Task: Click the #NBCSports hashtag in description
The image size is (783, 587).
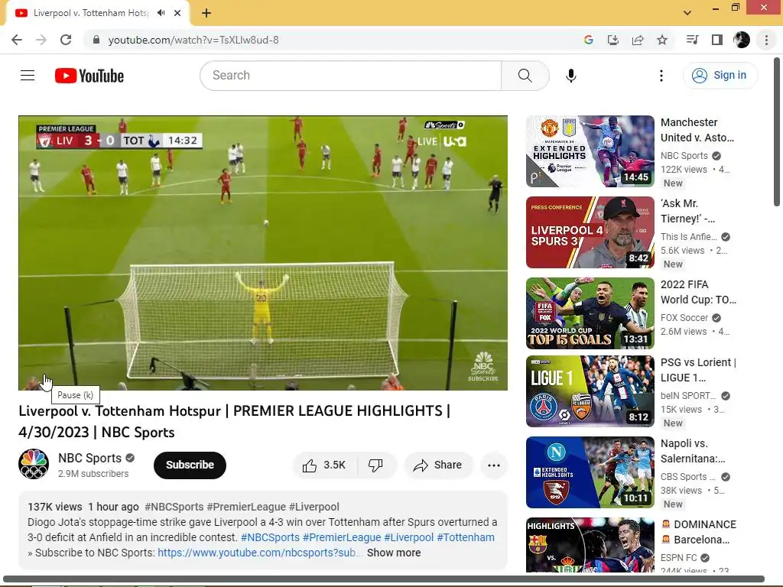Action: (x=270, y=537)
